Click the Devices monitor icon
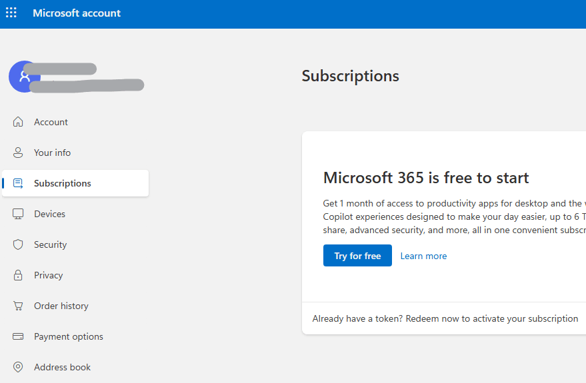The height and width of the screenshot is (383, 586). coord(19,214)
